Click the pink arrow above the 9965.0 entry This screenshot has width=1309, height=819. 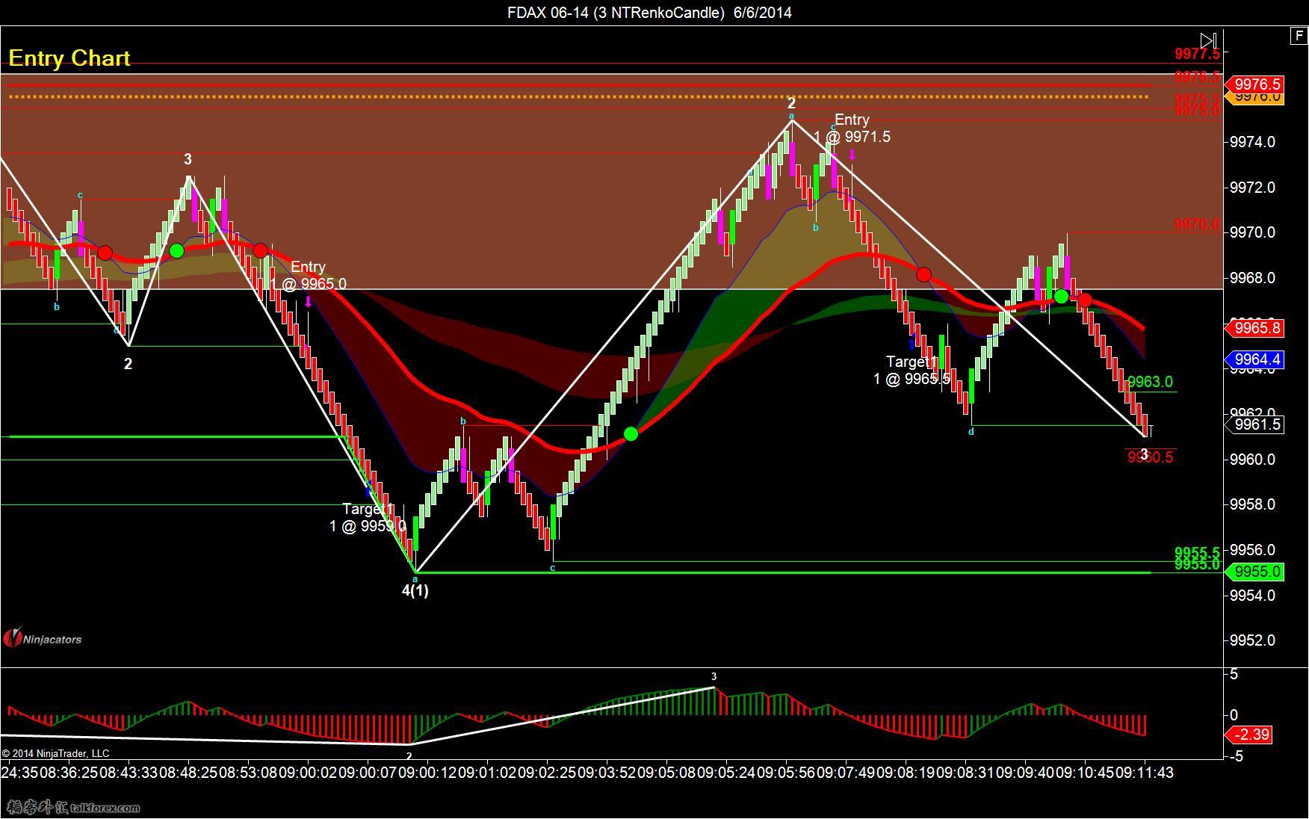coord(309,301)
